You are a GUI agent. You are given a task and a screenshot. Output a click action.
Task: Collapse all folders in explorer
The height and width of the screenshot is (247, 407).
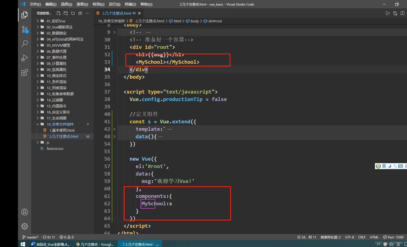pos(80,13)
